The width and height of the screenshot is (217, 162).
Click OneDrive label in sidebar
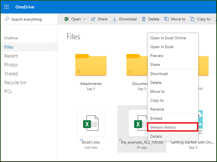coord(11,38)
